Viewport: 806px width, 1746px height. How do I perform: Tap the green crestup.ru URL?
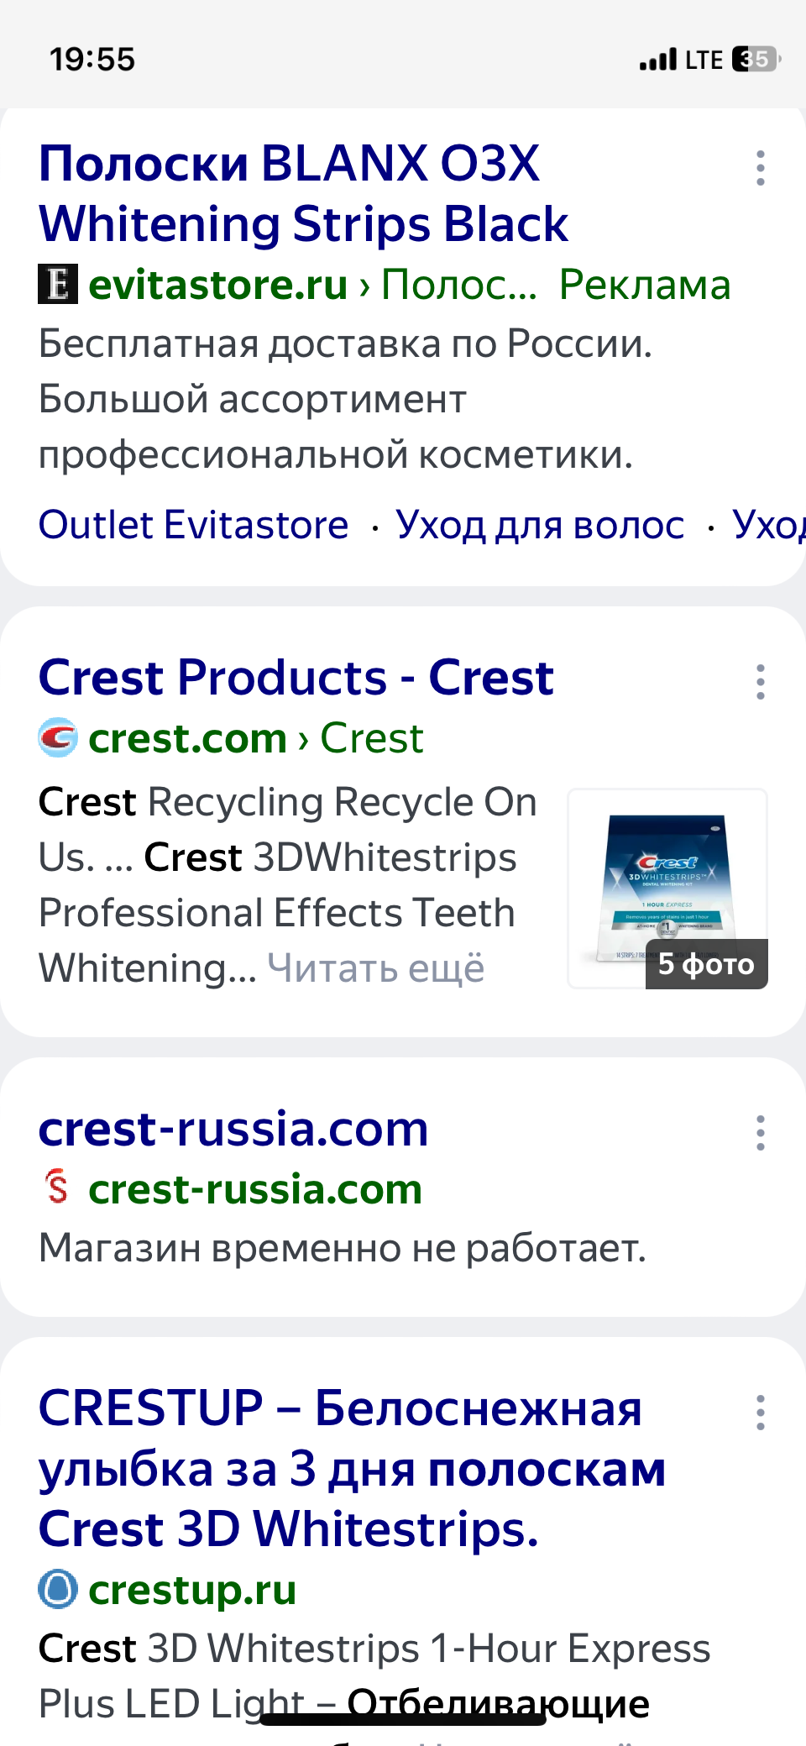tap(192, 1590)
